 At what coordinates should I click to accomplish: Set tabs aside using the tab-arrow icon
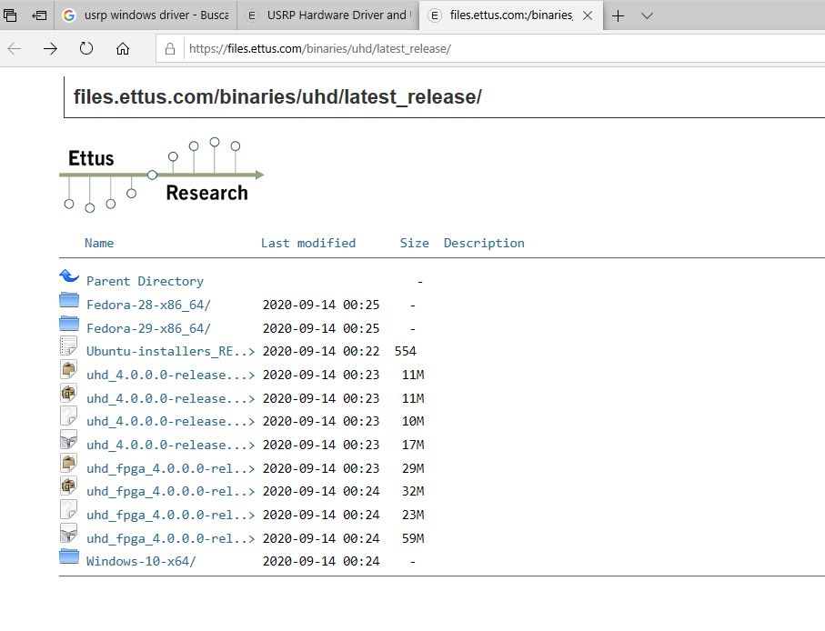click(x=39, y=15)
